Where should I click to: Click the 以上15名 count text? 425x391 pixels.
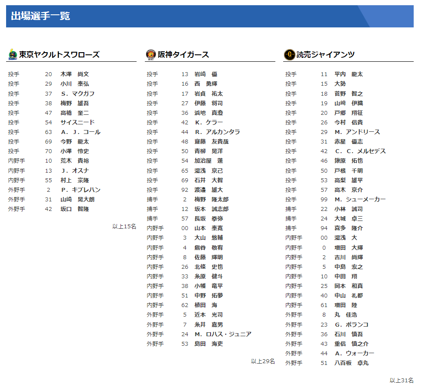click(x=124, y=227)
